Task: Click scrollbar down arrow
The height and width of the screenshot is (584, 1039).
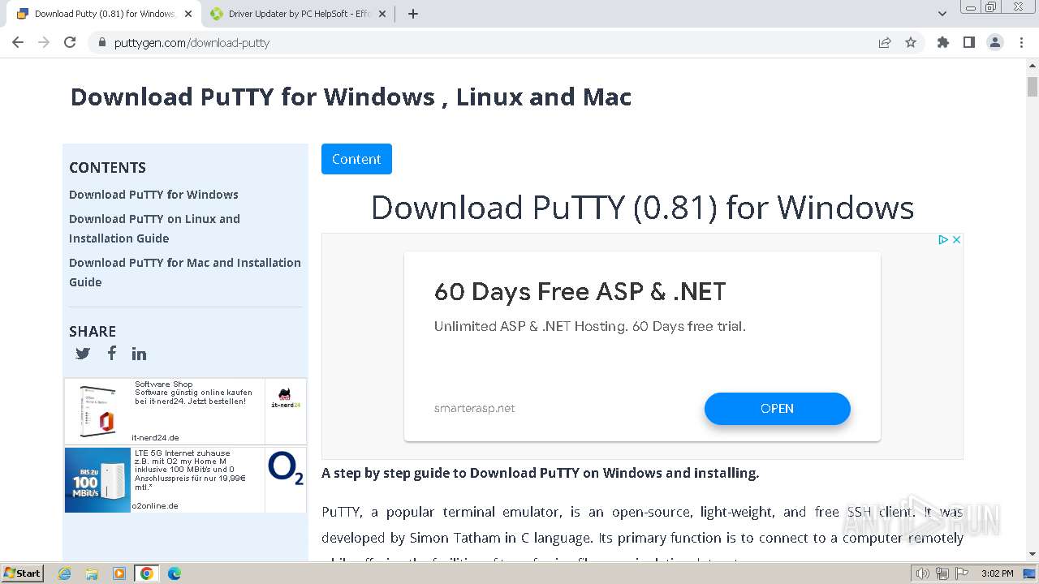Action: pyautogui.click(x=1033, y=555)
